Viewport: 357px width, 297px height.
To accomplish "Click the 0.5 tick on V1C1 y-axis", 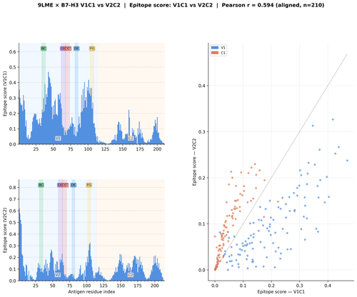I will pos(13,67).
